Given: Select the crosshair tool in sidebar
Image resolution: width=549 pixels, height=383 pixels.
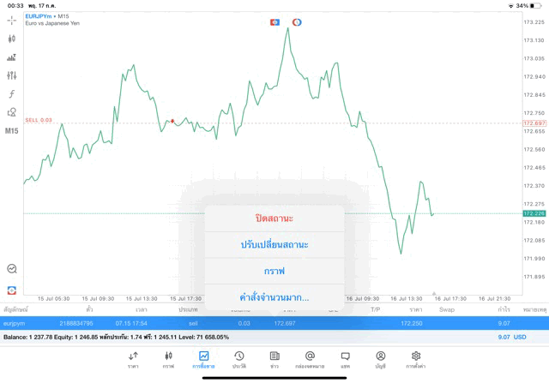Looking at the screenshot, I should pyautogui.click(x=12, y=20).
